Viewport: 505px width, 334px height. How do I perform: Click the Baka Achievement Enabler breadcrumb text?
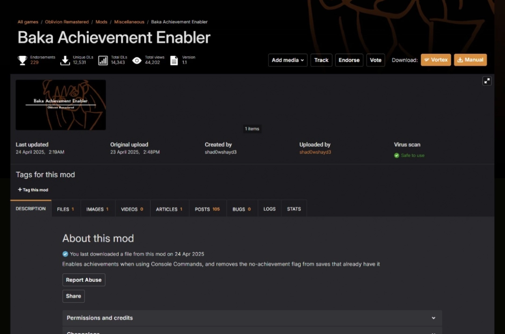point(180,22)
